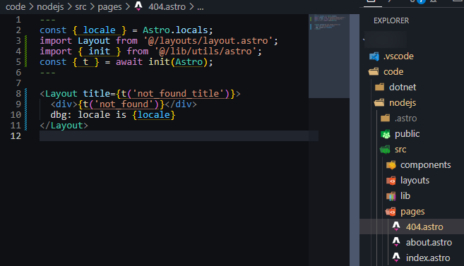The width and height of the screenshot is (464, 266).
Task: Collapse the src folder
Action: point(400,150)
